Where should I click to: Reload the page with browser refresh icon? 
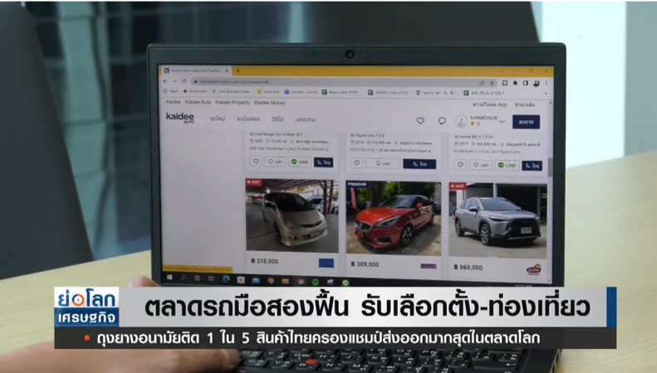pyautogui.click(x=184, y=81)
